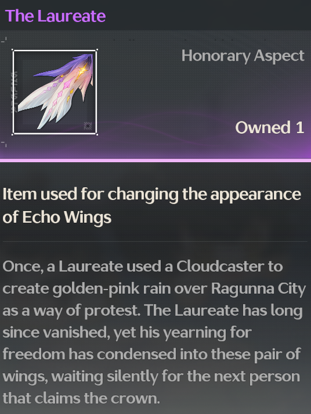
Task: Click the "Owned 1" count label
Action: 270,127
